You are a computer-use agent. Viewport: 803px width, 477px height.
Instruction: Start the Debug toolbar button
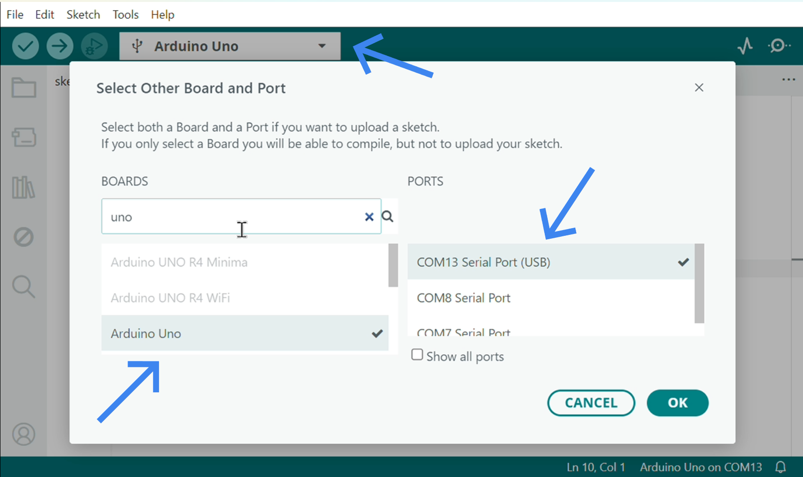click(x=94, y=46)
